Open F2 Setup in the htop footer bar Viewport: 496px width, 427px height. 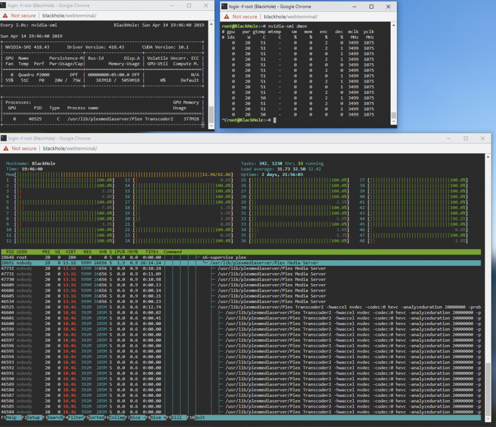31,417
